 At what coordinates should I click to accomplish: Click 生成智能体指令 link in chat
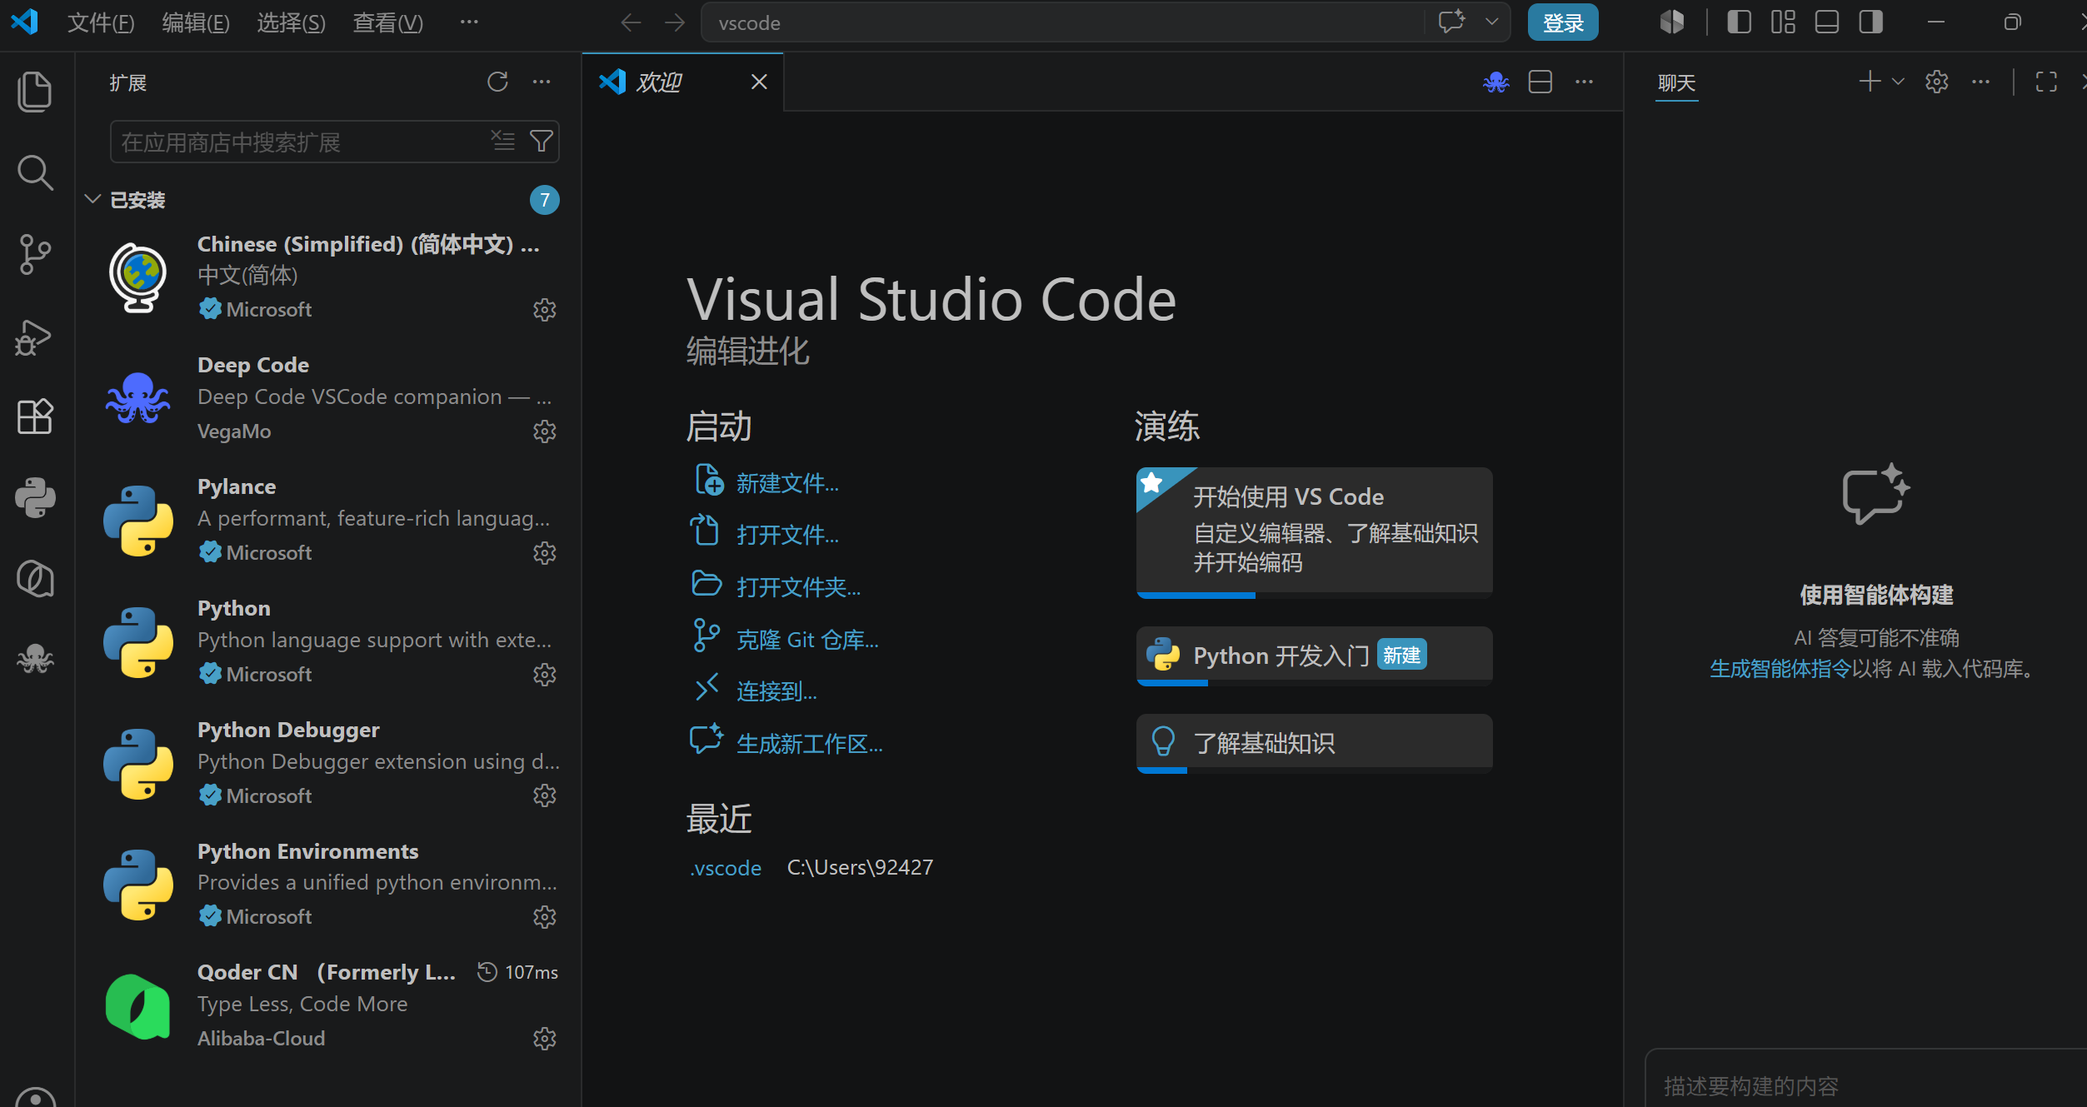point(1780,669)
